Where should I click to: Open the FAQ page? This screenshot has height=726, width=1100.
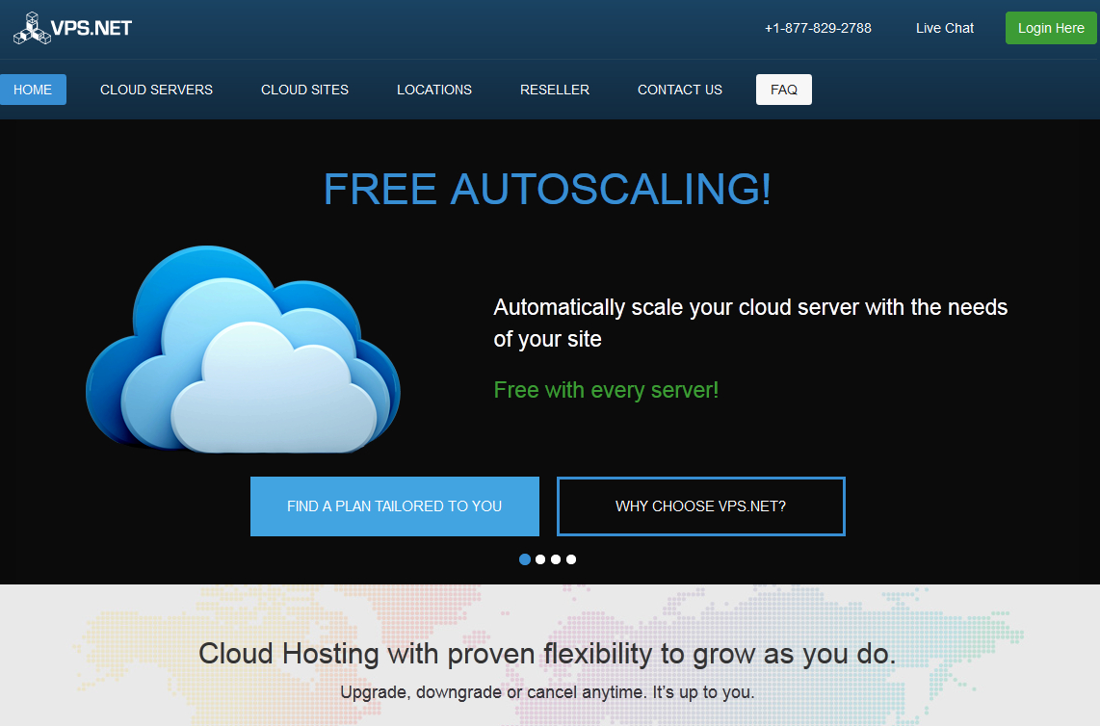pos(784,90)
